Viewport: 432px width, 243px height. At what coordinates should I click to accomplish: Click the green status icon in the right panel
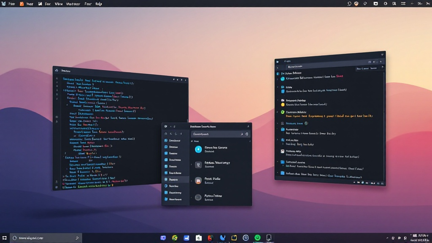pos(283,112)
